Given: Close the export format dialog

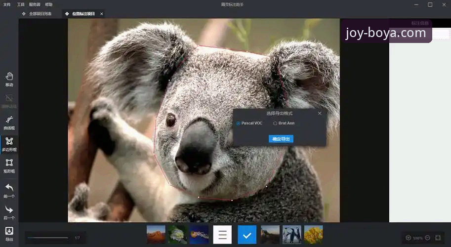Looking at the screenshot, I should point(320,113).
